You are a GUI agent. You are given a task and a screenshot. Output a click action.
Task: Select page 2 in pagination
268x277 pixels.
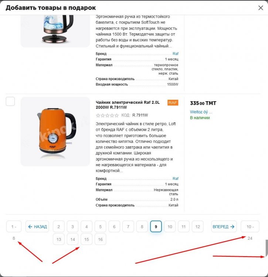click(59, 226)
